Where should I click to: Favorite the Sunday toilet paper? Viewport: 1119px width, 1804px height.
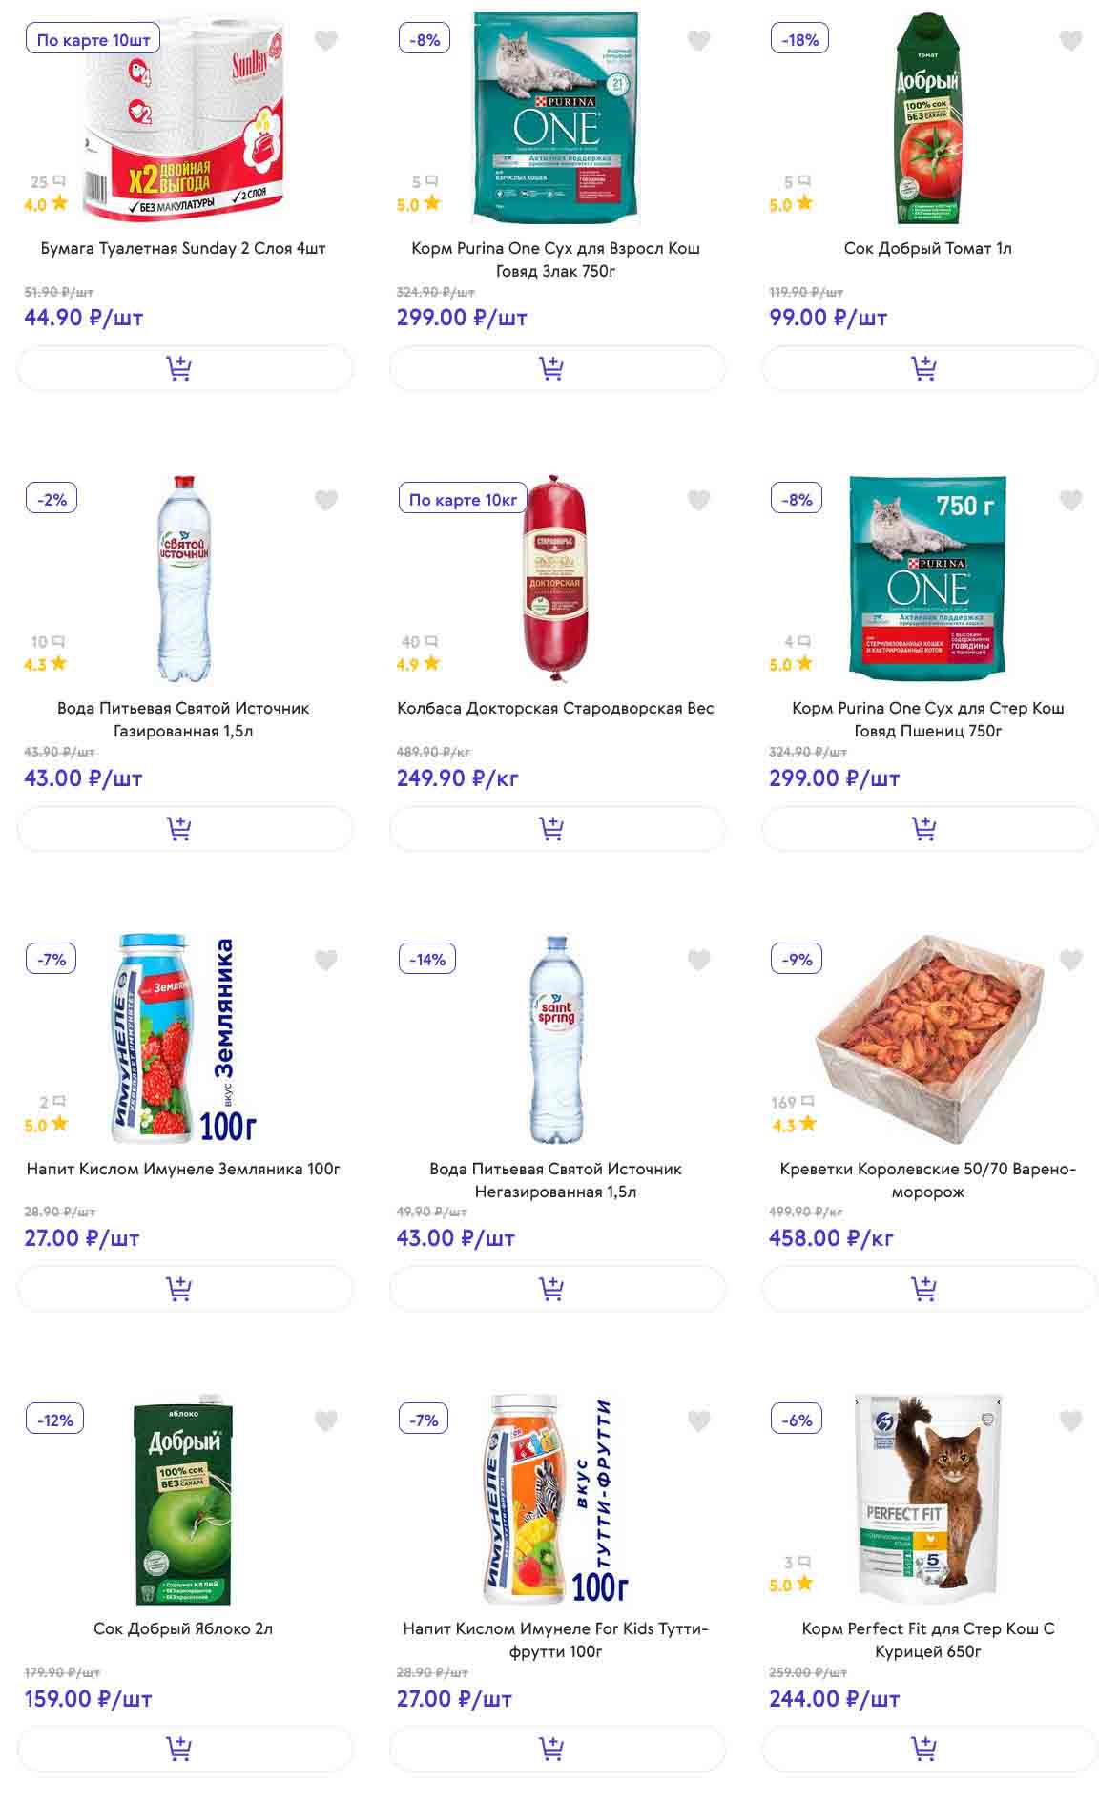point(326,41)
